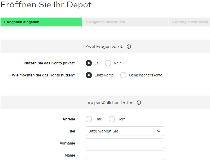Screen dimensions: 210x161
Task: Go to step 2 Angaben überprüfen
Action: [x=125, y=22]
